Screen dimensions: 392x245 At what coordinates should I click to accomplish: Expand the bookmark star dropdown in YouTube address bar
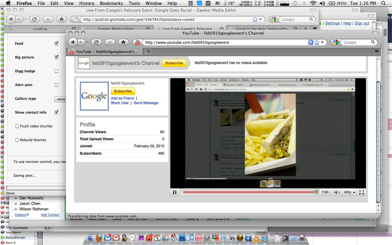coord(322,42)
